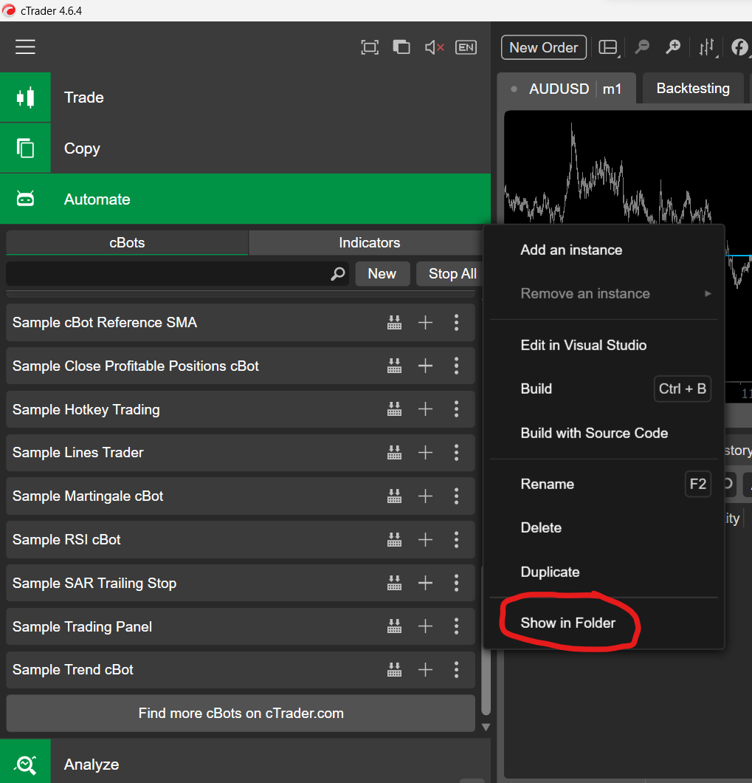Viewport: 752px width, 783px height.
Task: Open more options for Sample cBot Reference SMA
Action: [457, 323]
